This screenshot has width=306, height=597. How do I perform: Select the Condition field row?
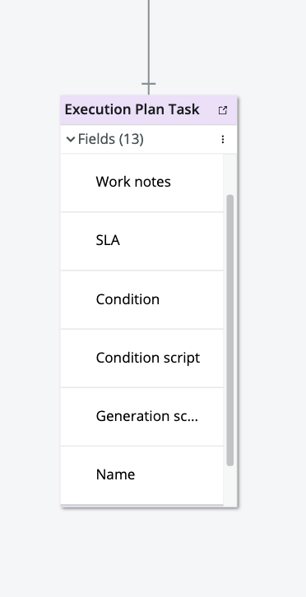(141, 299)
